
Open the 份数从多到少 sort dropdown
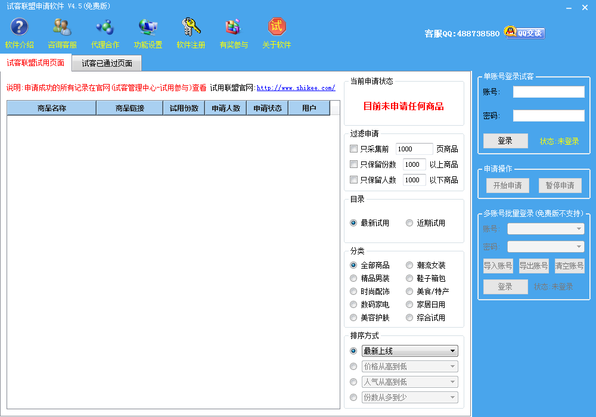click(x=410, y=397)
